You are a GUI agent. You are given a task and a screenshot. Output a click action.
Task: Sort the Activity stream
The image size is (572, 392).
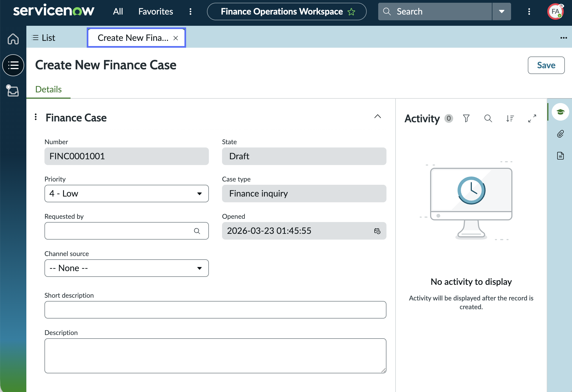point(510,118)
